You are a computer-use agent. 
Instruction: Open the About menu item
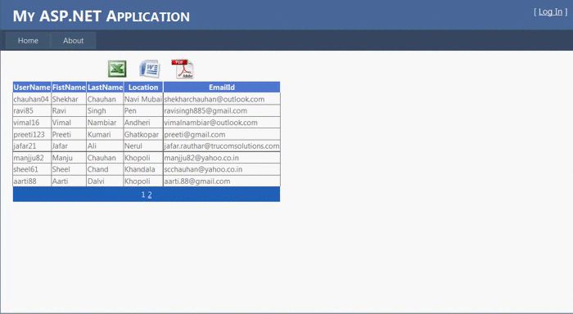(74, 41)
